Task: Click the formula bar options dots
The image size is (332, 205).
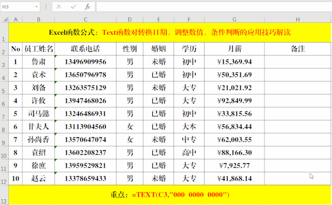Action: (x=46, y=7)
